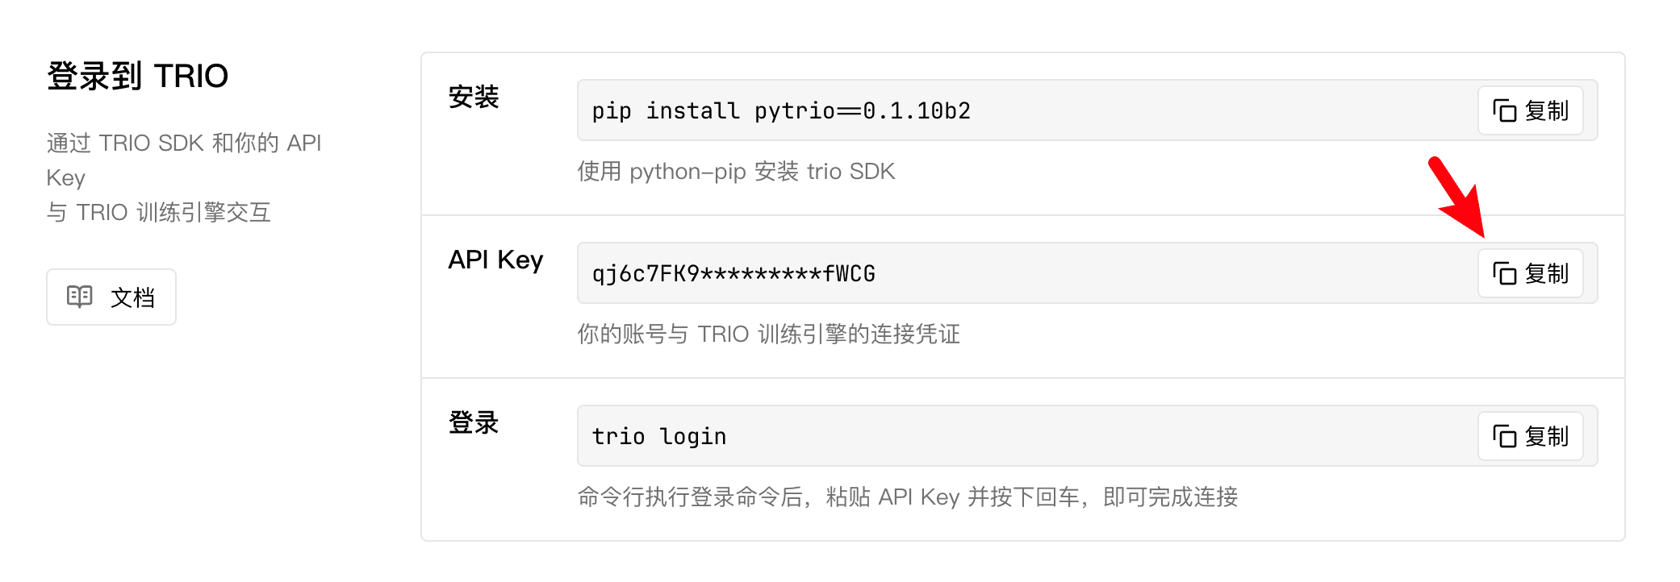This screenshot has width=1680, height=582.
Task: Click the pip install pytrio command field
Action: [x=968, y=110]
